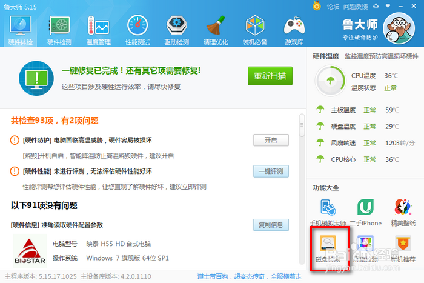
Task: Click warning icon beside 硬件性能 item
Action: pyautogui.click(x=15, y=171)
